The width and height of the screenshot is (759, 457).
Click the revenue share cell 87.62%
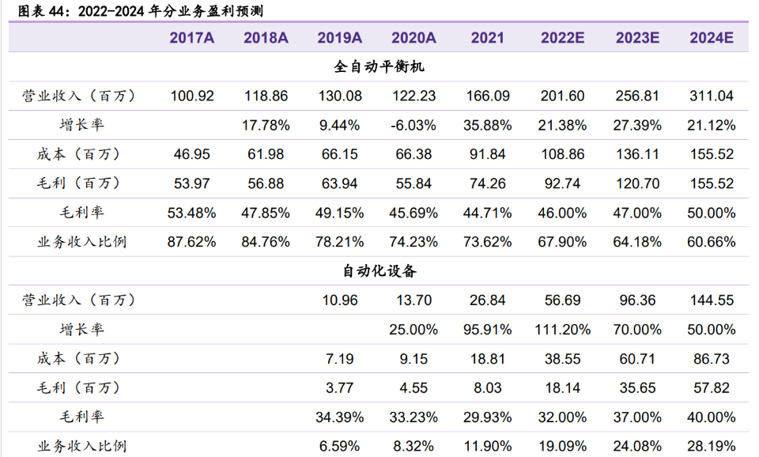[x=192, y=242]
